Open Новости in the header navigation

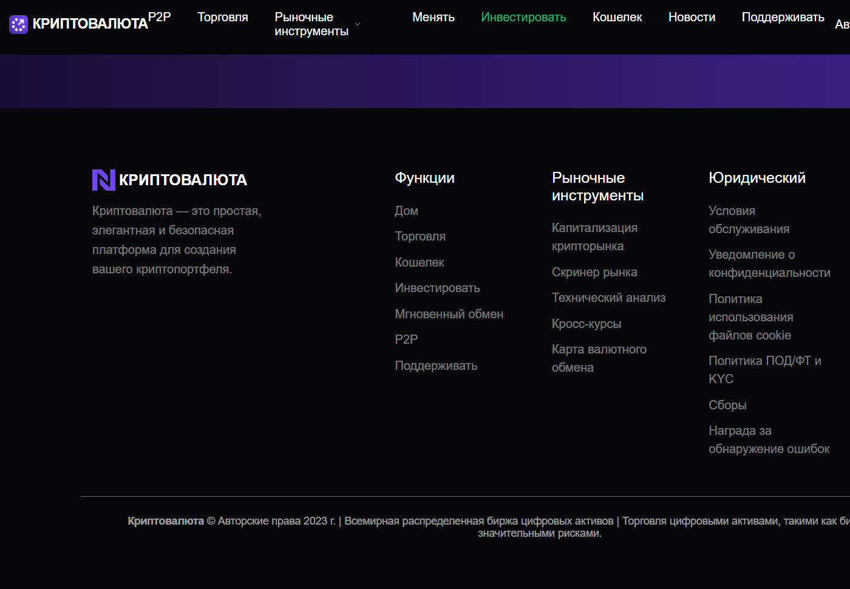(x=692, y=17)
